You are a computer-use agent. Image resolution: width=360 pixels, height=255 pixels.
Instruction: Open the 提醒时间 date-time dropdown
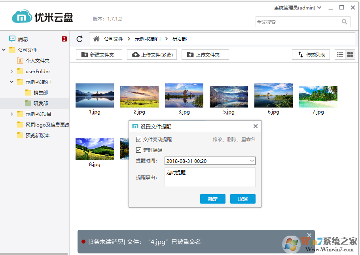tap(252, 161)
